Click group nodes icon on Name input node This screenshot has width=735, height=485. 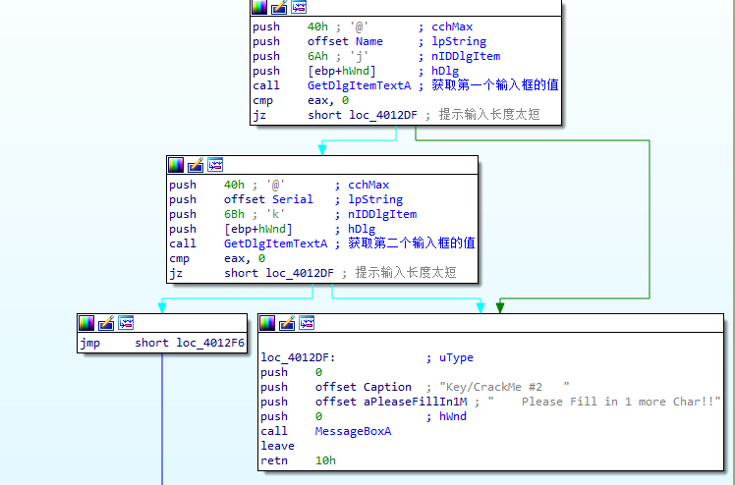pyautogui.click(x=299, y=8)
